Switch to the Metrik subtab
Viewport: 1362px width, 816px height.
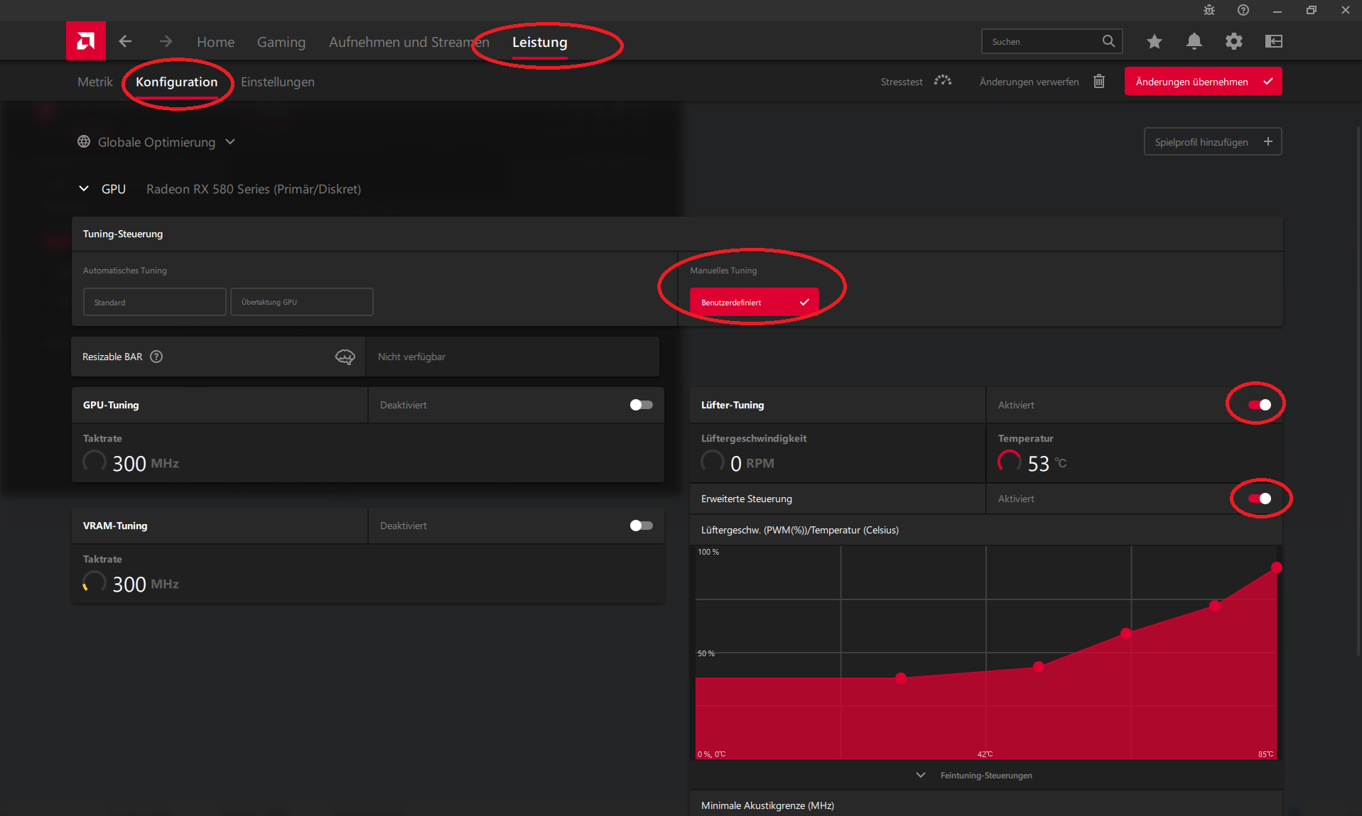95,82
